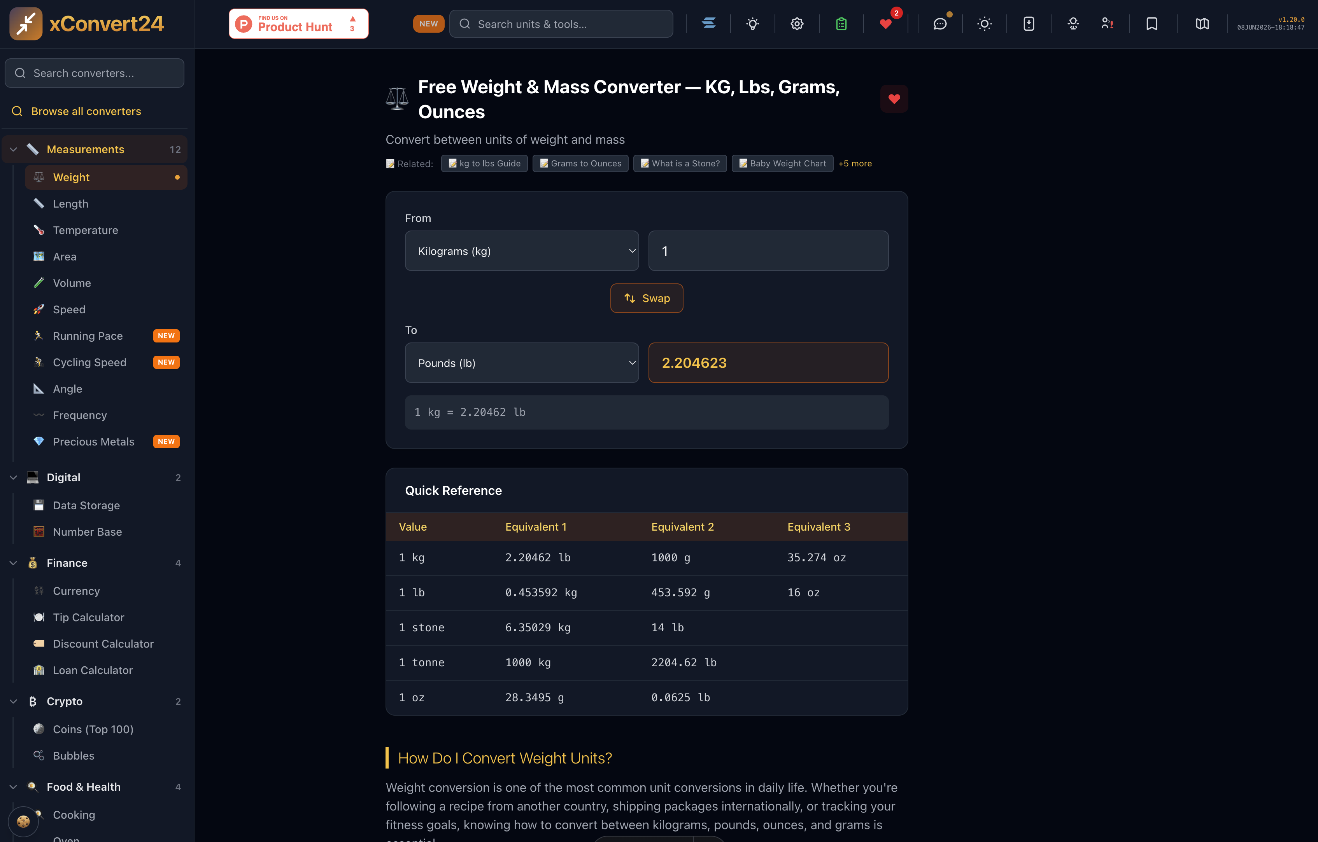This screenshot has width=1318, height=842.
Task: Click the bank icon beside Loan Calculator
Action: pos(39,670)
